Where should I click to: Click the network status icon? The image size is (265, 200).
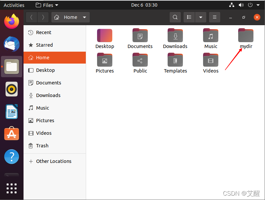coord(232,5)
